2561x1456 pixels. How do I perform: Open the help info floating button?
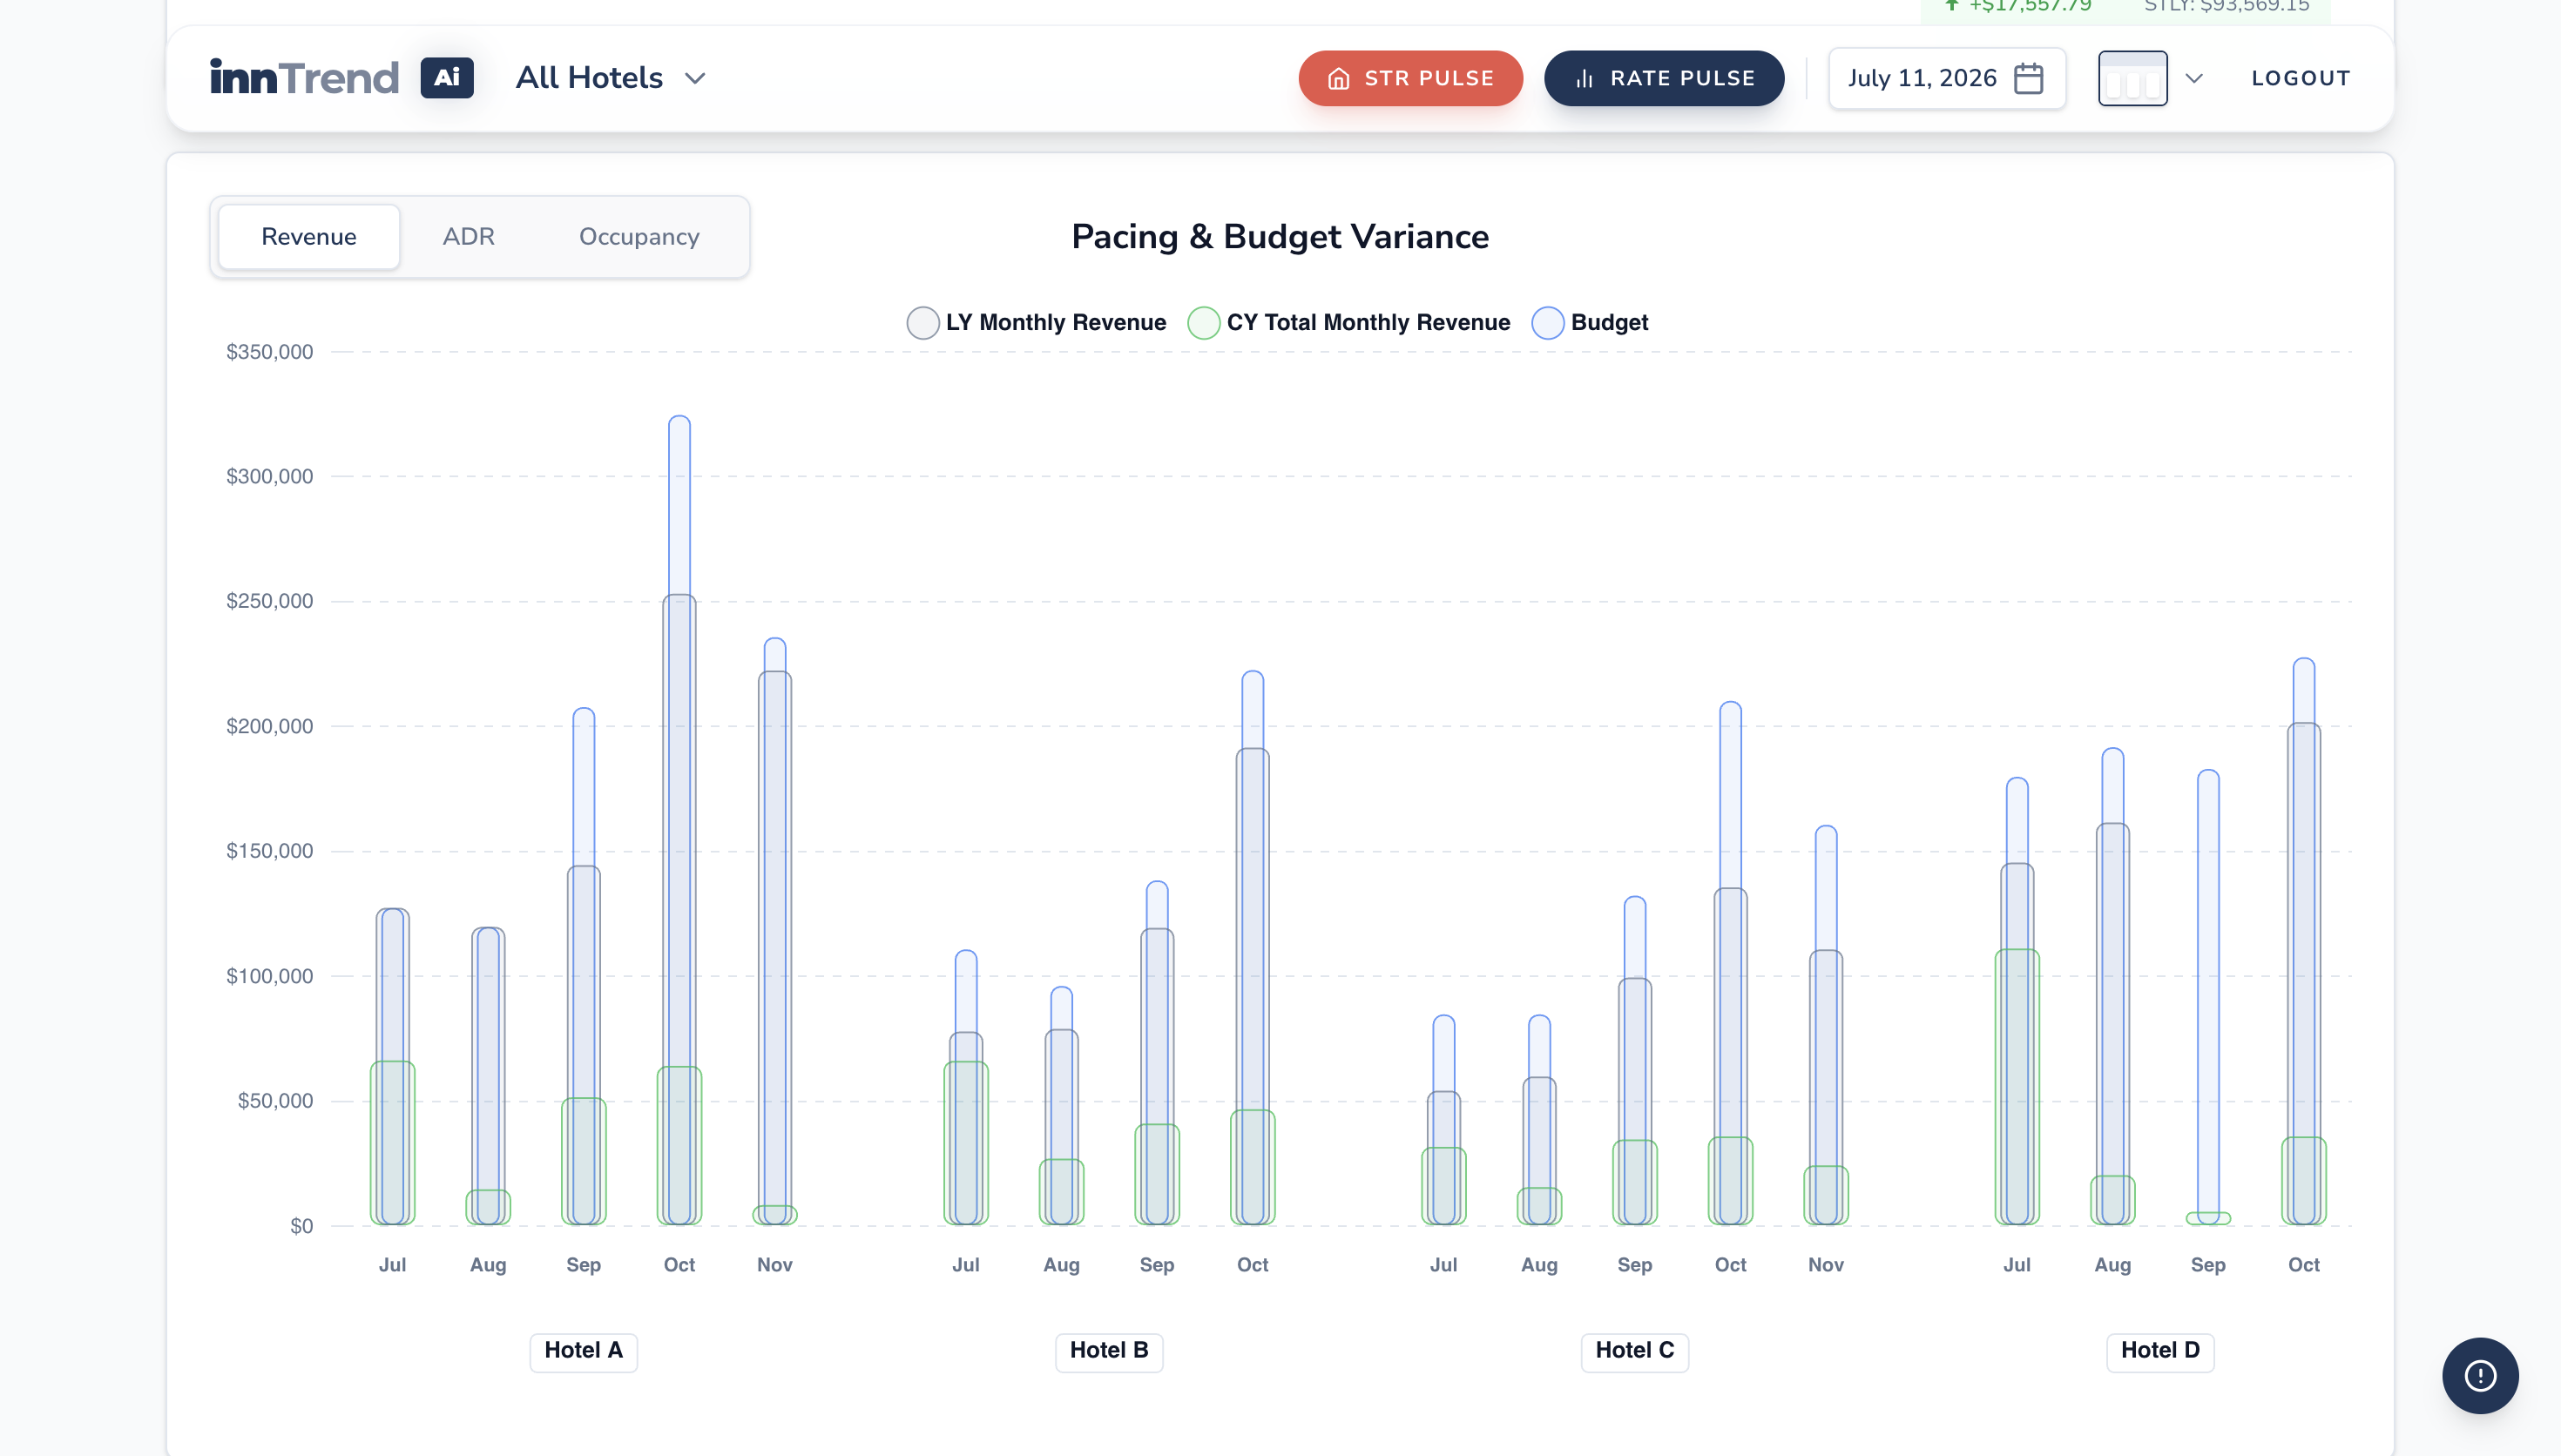coord(2480,1376)
